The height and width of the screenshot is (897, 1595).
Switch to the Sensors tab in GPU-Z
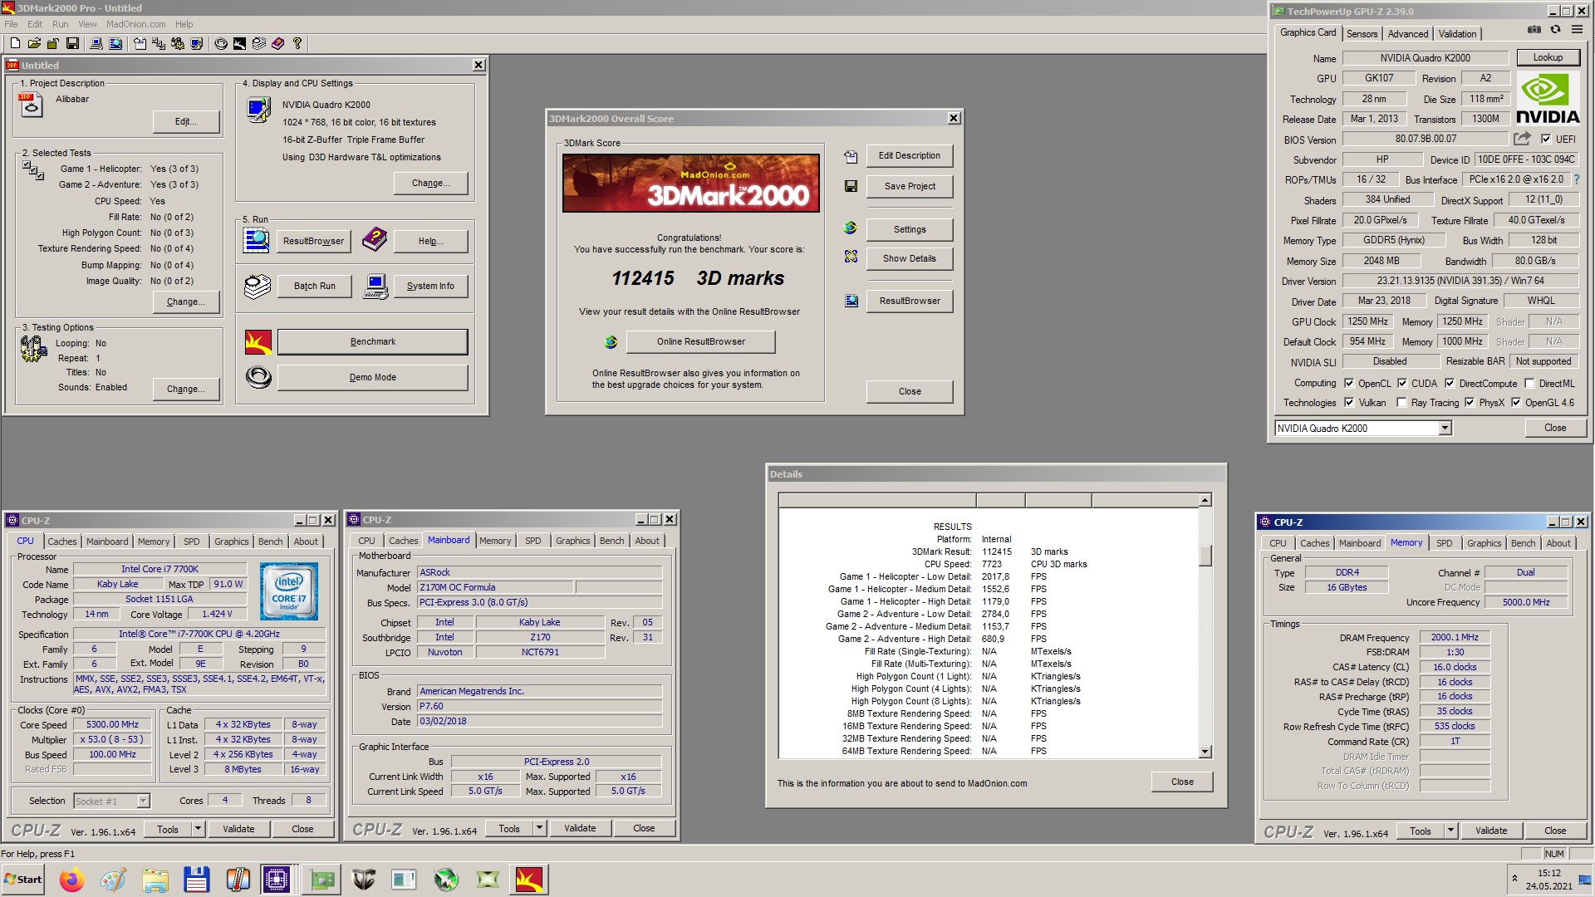1362,33
